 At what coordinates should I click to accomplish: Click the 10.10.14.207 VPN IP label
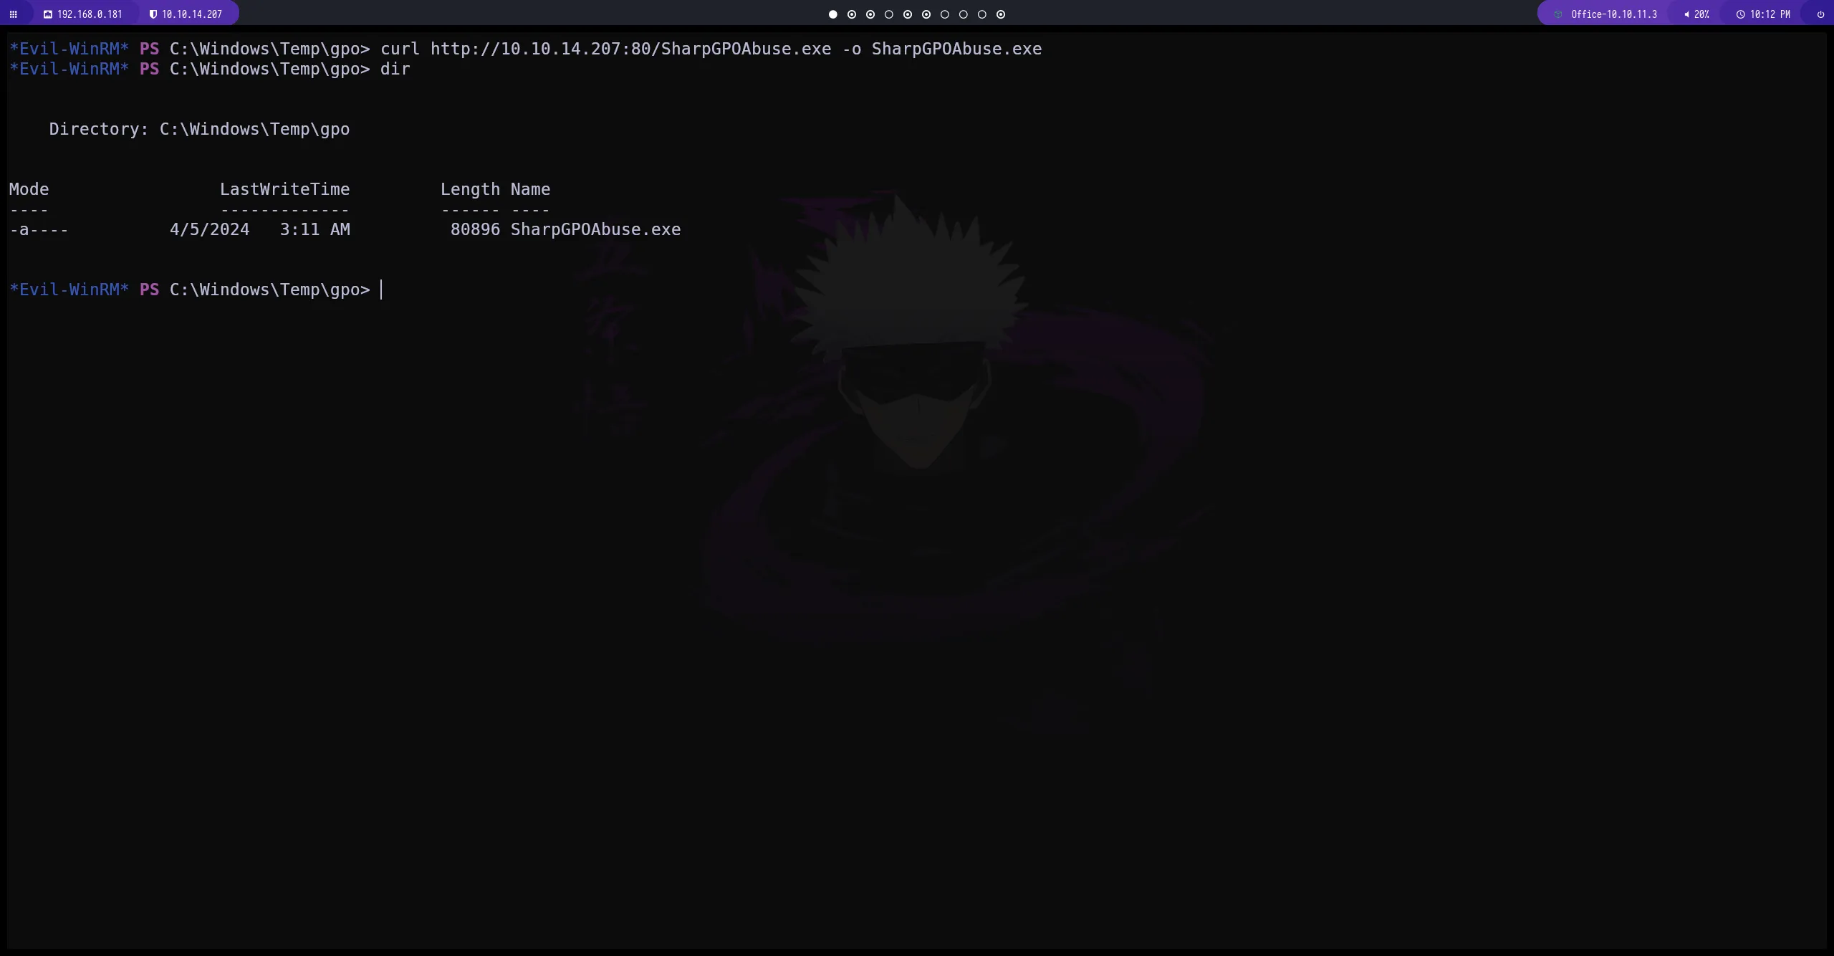(x=192, y=14)
